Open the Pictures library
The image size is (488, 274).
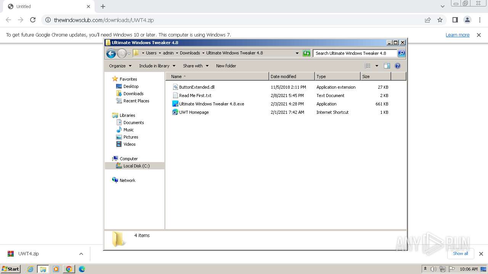pyautogui.click(x=131, y=137)
